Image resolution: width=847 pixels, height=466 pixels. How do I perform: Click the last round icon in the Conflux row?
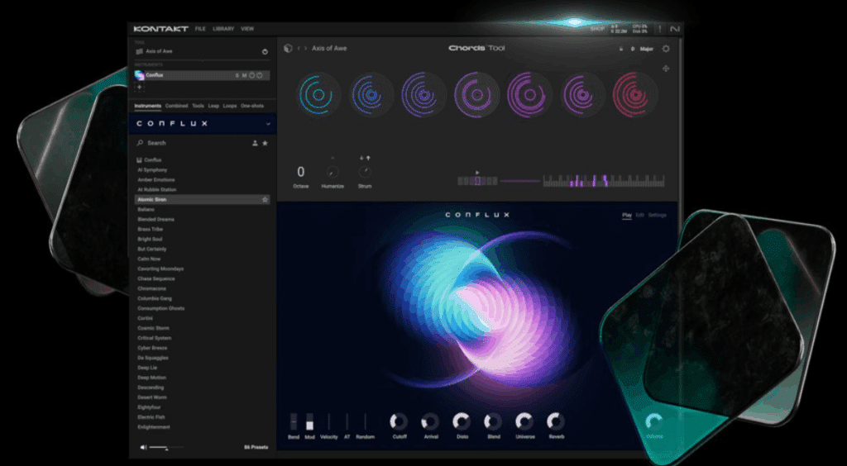tap(259, 75)
